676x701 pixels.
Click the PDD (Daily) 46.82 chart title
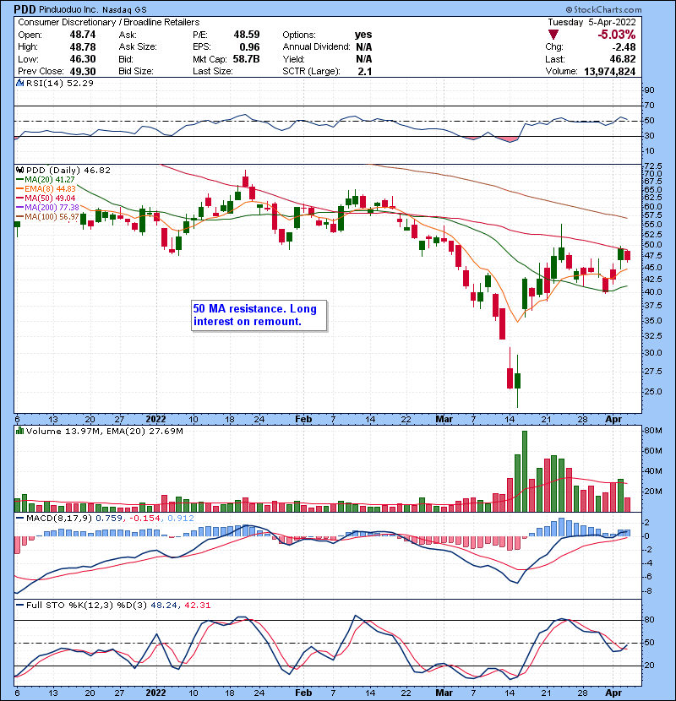point(68,171)
